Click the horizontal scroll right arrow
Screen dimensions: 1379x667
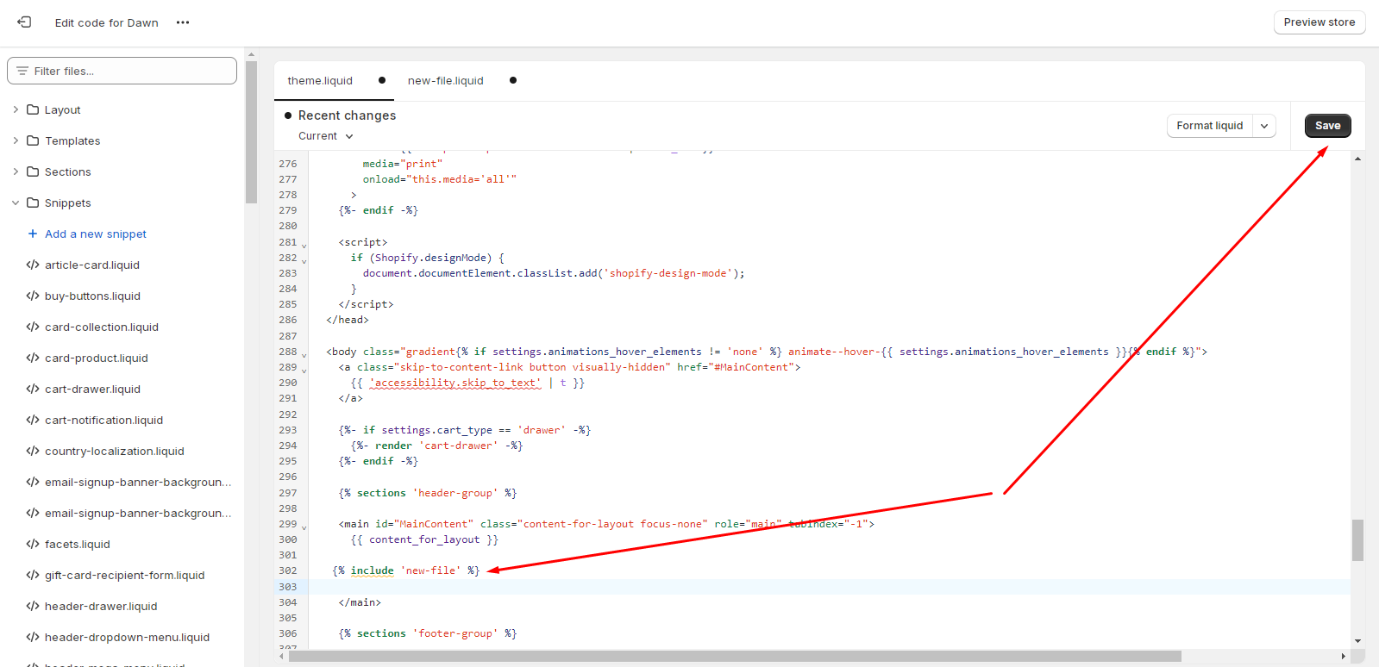(1343, 656)
